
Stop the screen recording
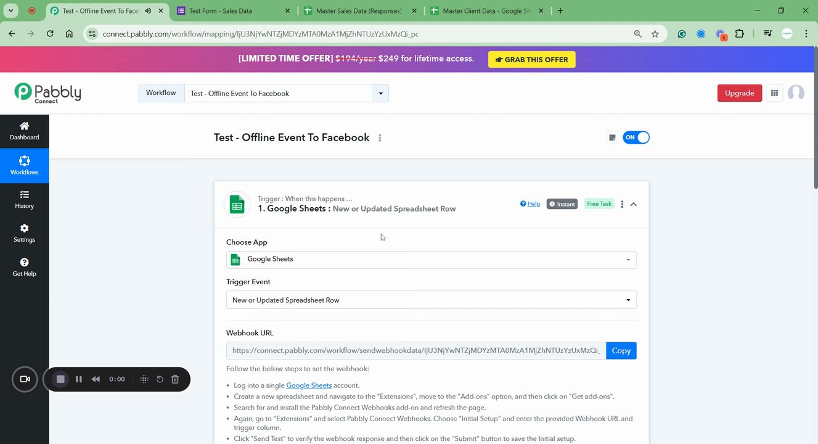(x=60, y=379)
